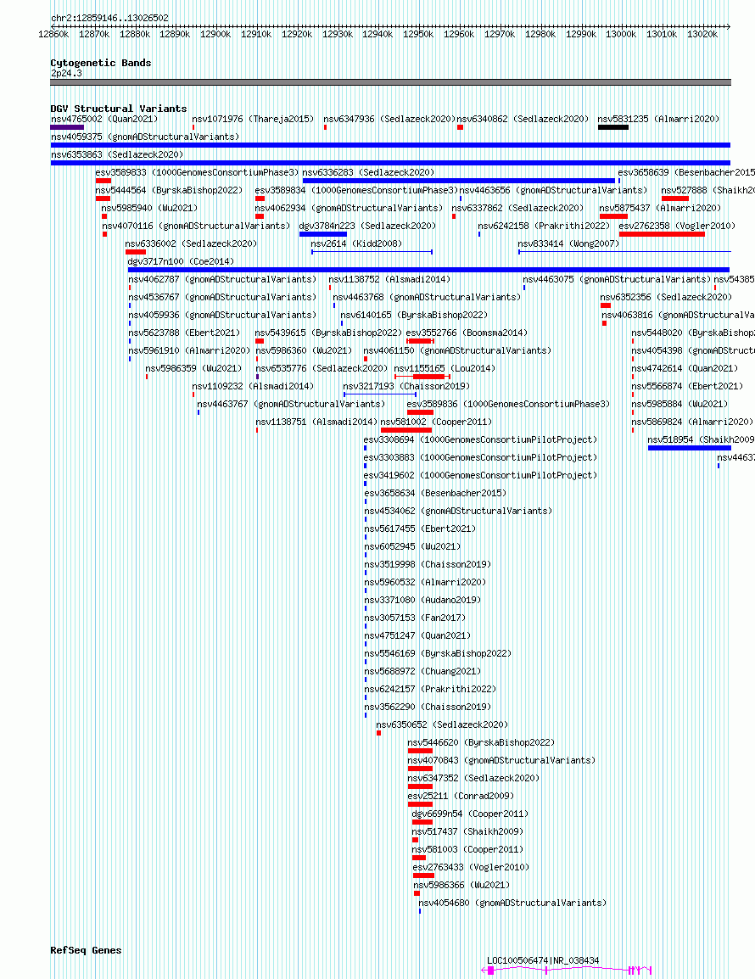
Task: Click esv3589834 variant label
Action: [356, 190]
